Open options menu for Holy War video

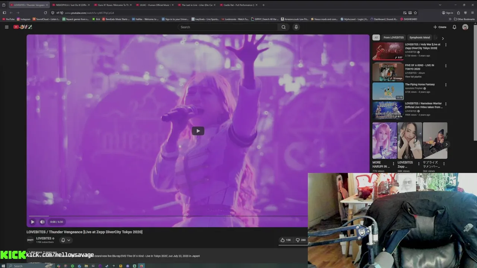tap(446, 45)
